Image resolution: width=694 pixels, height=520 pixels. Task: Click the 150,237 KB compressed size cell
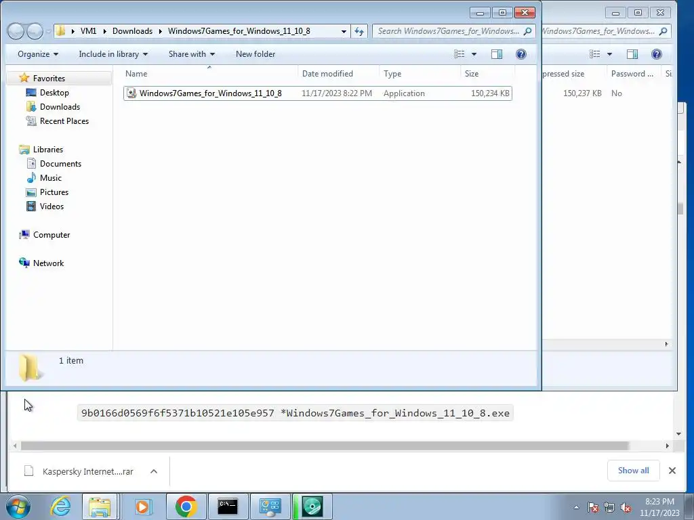click(582, 93)
